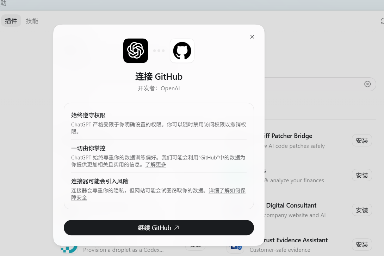
Task: Click the Digital Consultant plugin title
Action: (x=291, y=205)
